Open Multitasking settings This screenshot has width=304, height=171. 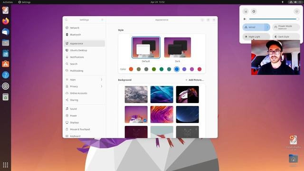[x=84, y=71]
